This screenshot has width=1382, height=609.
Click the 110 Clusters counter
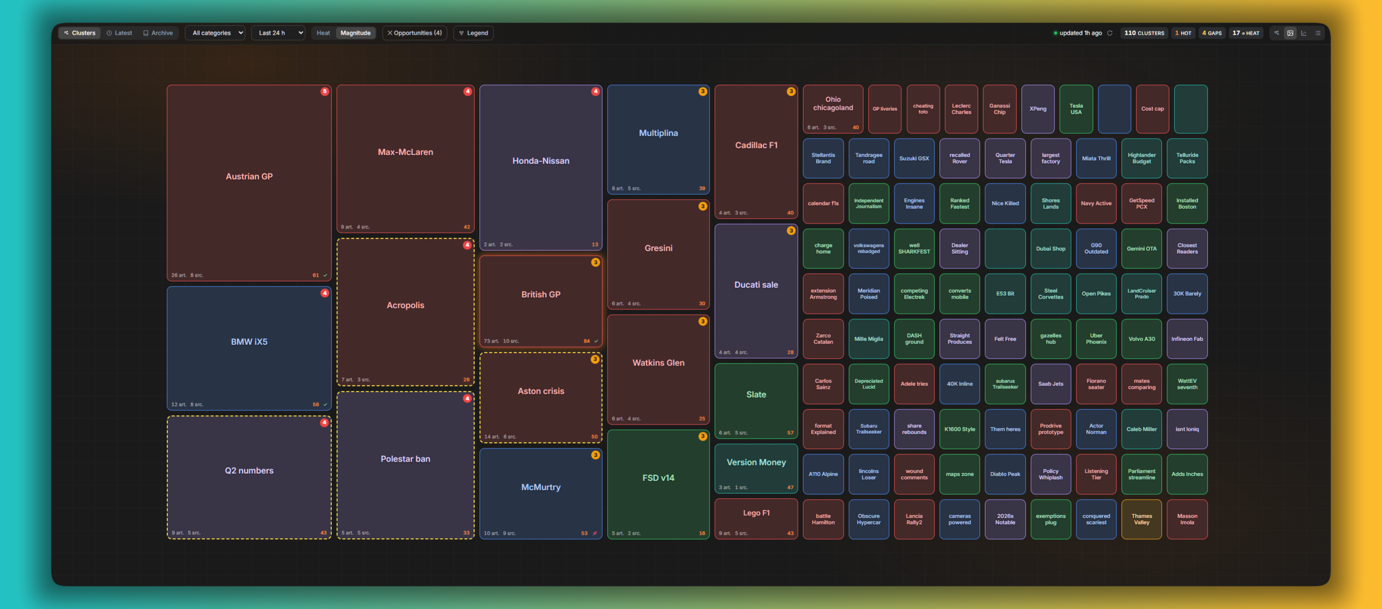1144,33
